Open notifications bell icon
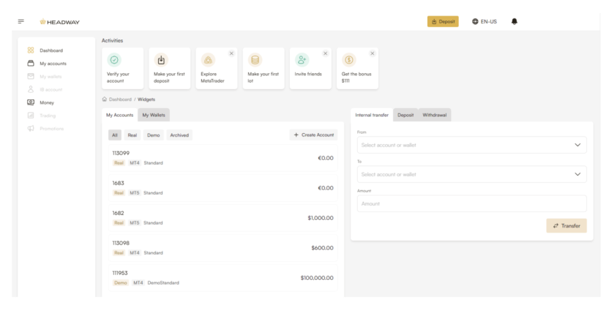Viewport: 612px width, 310px height. tap(514, 21)
